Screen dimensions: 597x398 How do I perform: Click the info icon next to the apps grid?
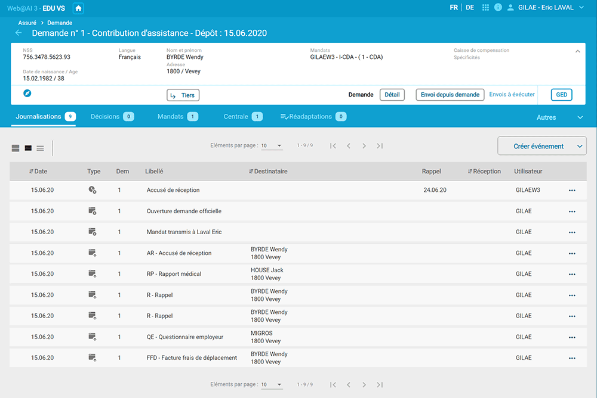(498, 8)
